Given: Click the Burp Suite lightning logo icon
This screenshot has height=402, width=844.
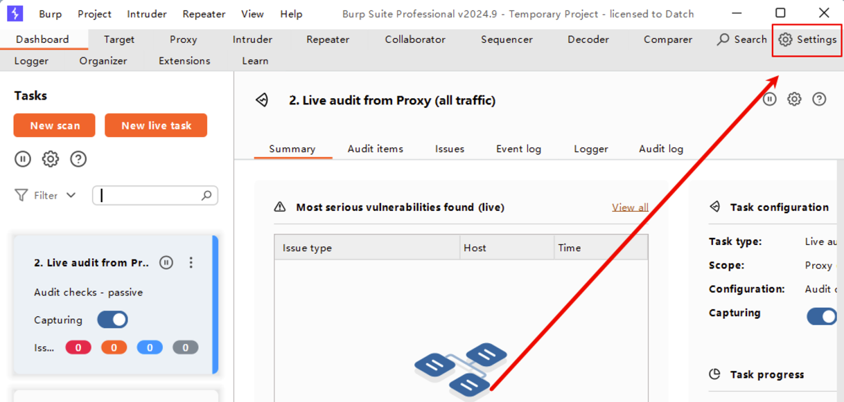Looking at the screenshot, I should point(15,13).
